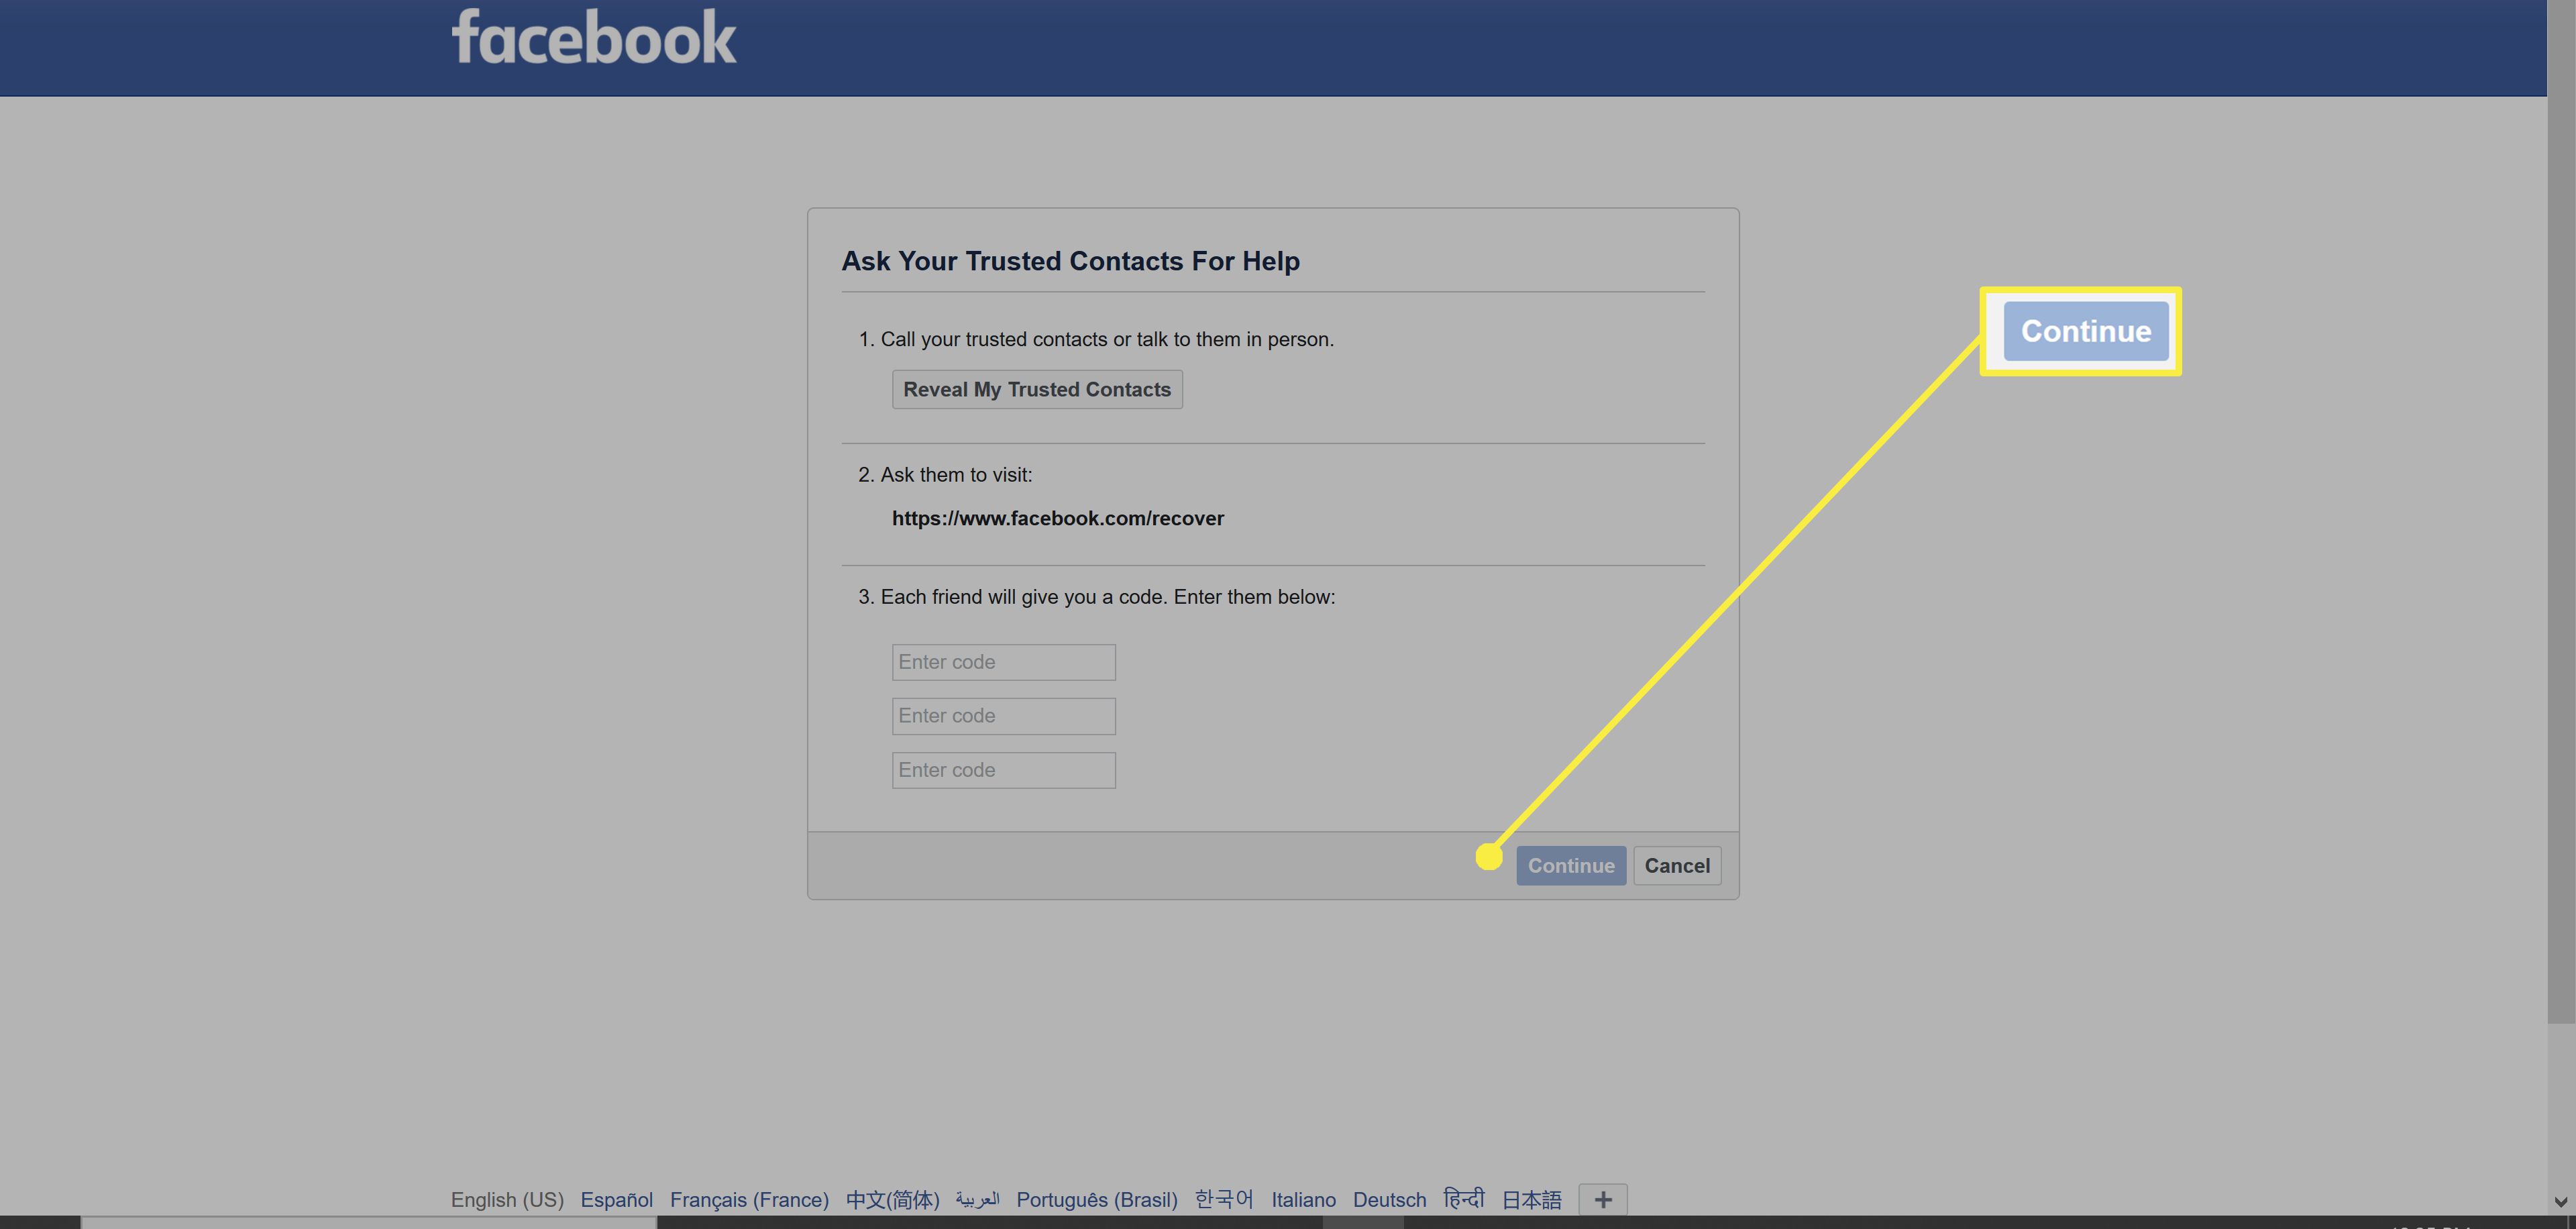Click Continue to proceed with recovery
This screenshot has width=2576, height=1229.
coord(1569,864)
